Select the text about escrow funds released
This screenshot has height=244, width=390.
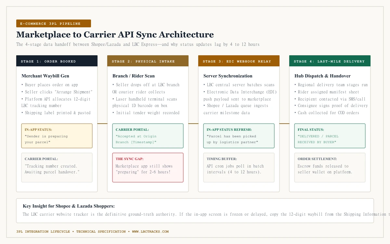[325, 169]
